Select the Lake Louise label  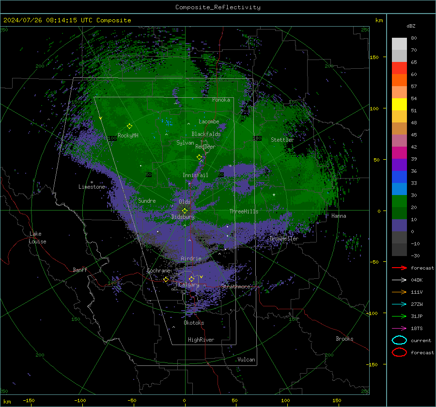click(37, 238)
